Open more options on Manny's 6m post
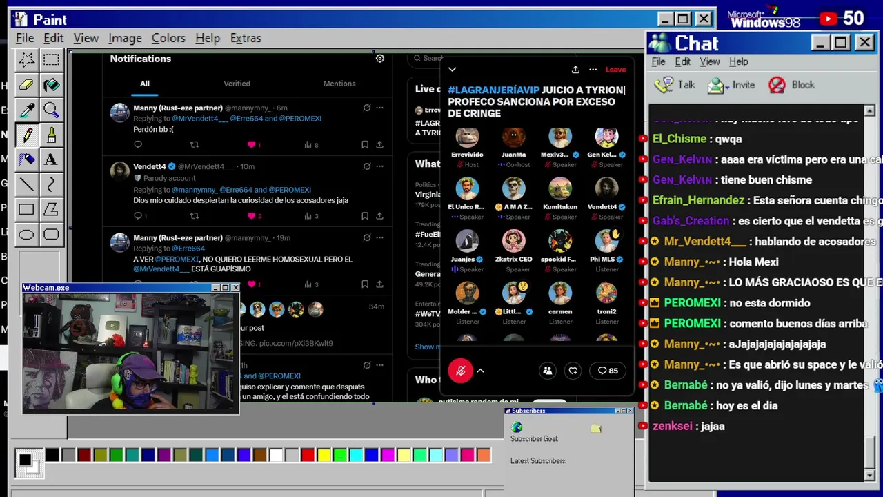Screen dimensions: 883x497 379,108
